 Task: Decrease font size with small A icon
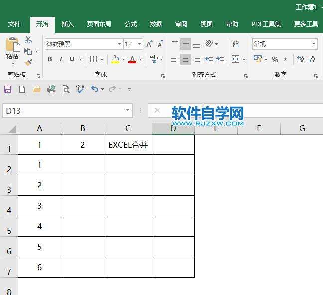pyautogui.click(x=161, y=44)
